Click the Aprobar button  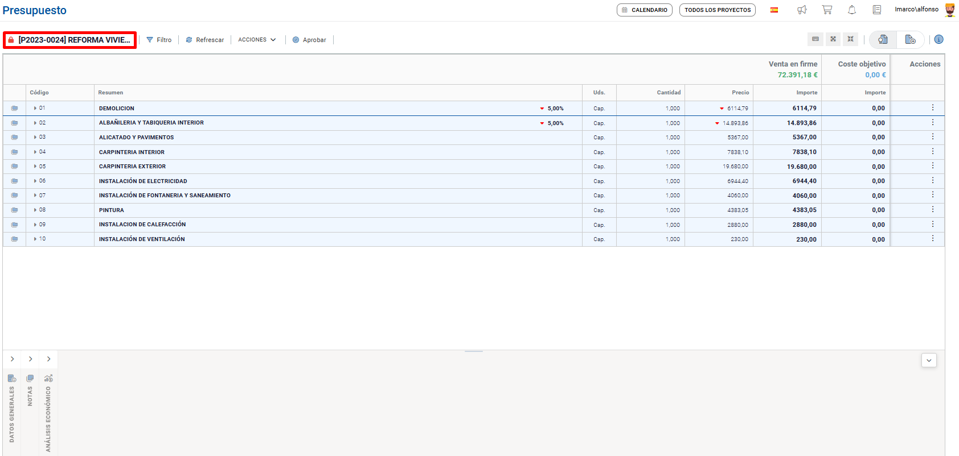tap(309, 40)
